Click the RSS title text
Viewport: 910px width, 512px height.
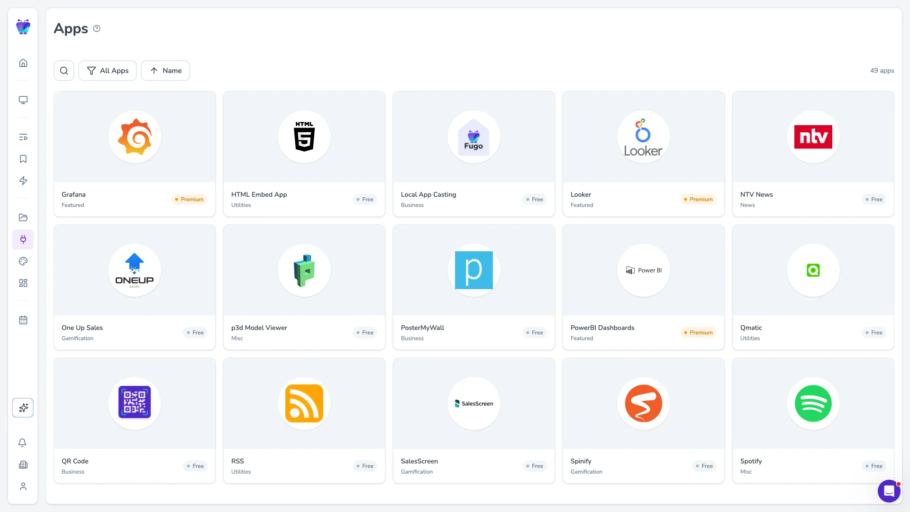click(237, 461)
